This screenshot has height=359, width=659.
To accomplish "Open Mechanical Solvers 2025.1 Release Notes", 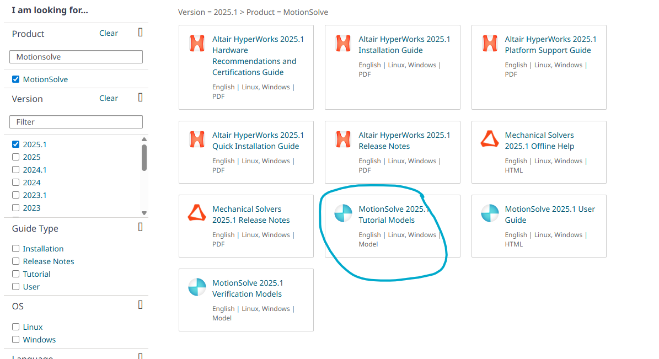I will point(251,215).
